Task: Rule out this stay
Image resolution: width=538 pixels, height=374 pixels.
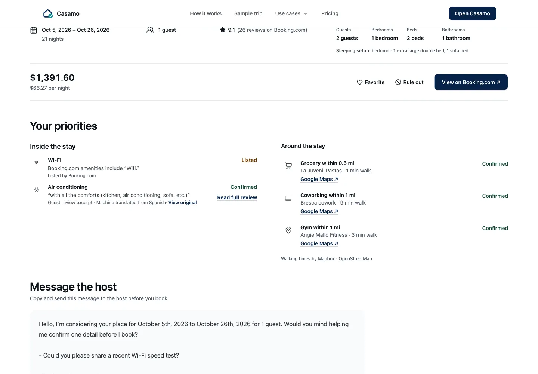Action: tap(409, 82)
